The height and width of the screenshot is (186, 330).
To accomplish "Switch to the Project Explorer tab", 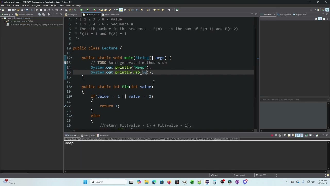I will 24,15.
